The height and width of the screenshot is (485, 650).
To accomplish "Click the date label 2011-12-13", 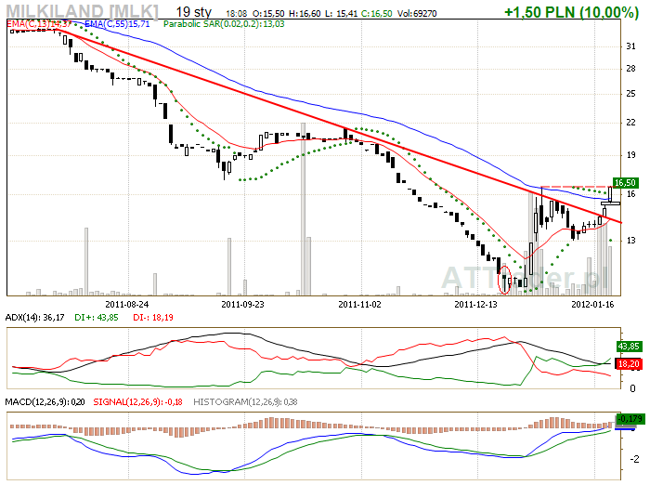I will tap(475, 305).
